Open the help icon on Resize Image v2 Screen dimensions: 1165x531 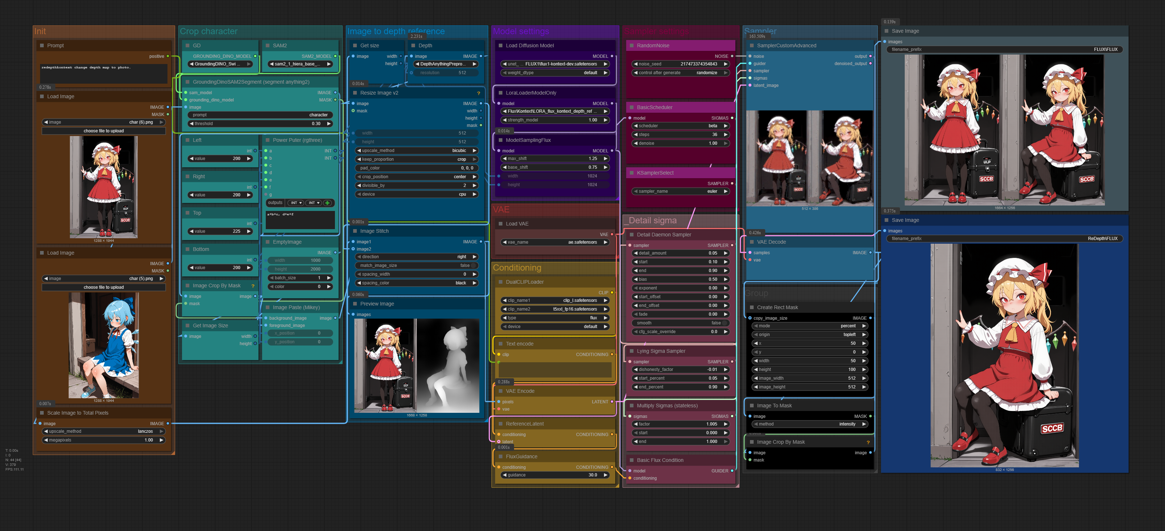coord(478,93)
